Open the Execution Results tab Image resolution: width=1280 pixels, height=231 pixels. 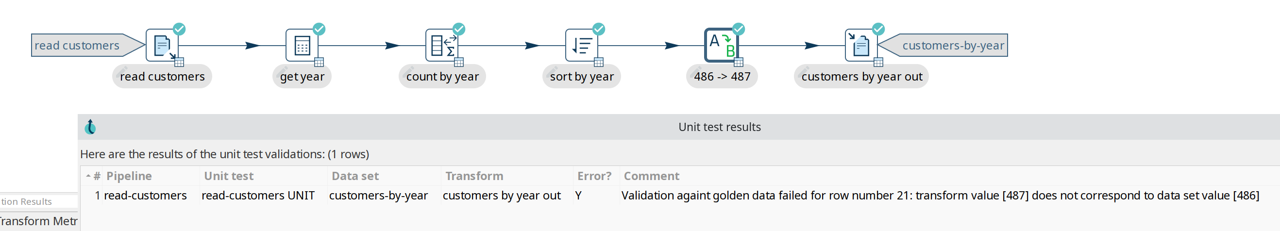[x=27, y=201]
